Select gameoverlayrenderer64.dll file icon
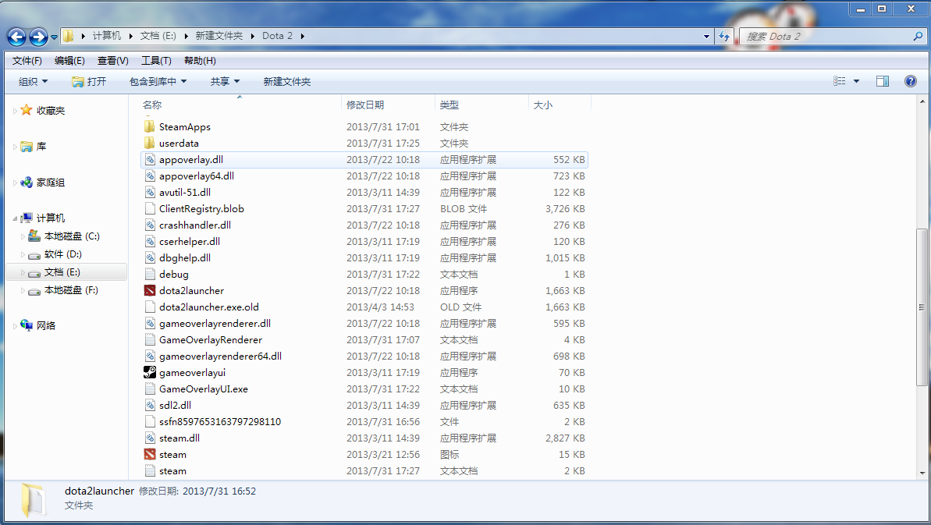 pos(150,357)
